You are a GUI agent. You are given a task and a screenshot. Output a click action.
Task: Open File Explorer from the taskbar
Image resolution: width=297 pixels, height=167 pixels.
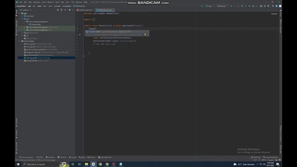[86, 164]
